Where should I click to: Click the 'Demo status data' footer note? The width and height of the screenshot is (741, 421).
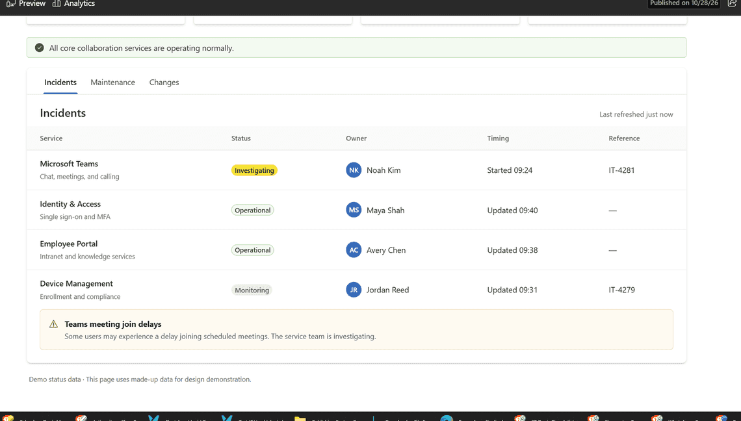(140, 379)
